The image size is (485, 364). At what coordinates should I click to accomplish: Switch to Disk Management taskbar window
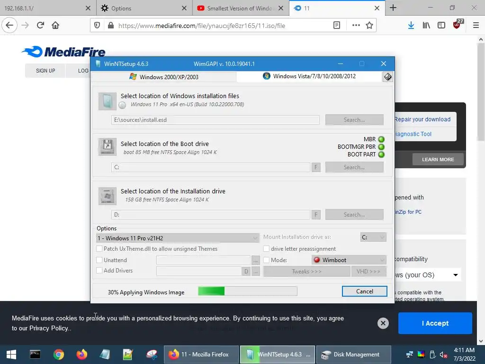(354, 355)
